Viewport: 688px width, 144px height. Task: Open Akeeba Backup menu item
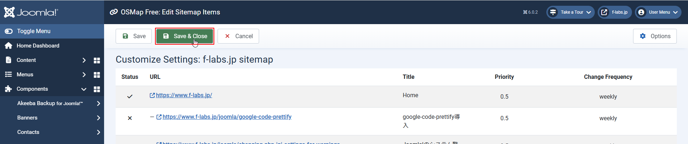pyautogui.click(x=50, y=103)
